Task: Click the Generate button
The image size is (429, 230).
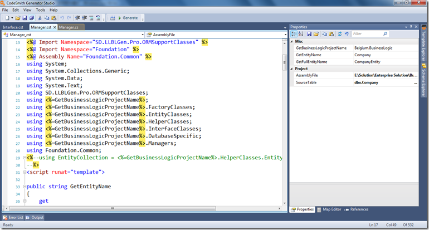Action: tap(126, 18)
